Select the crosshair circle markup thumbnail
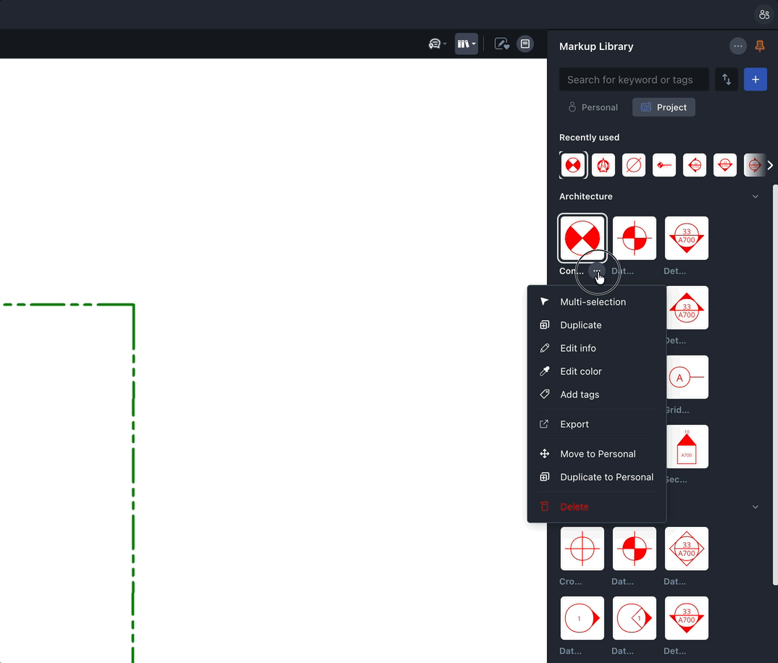Screen dimensions: 778x663 pyautogui.click(x=582, y=549)
